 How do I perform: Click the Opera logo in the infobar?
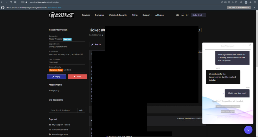(3, 8)
